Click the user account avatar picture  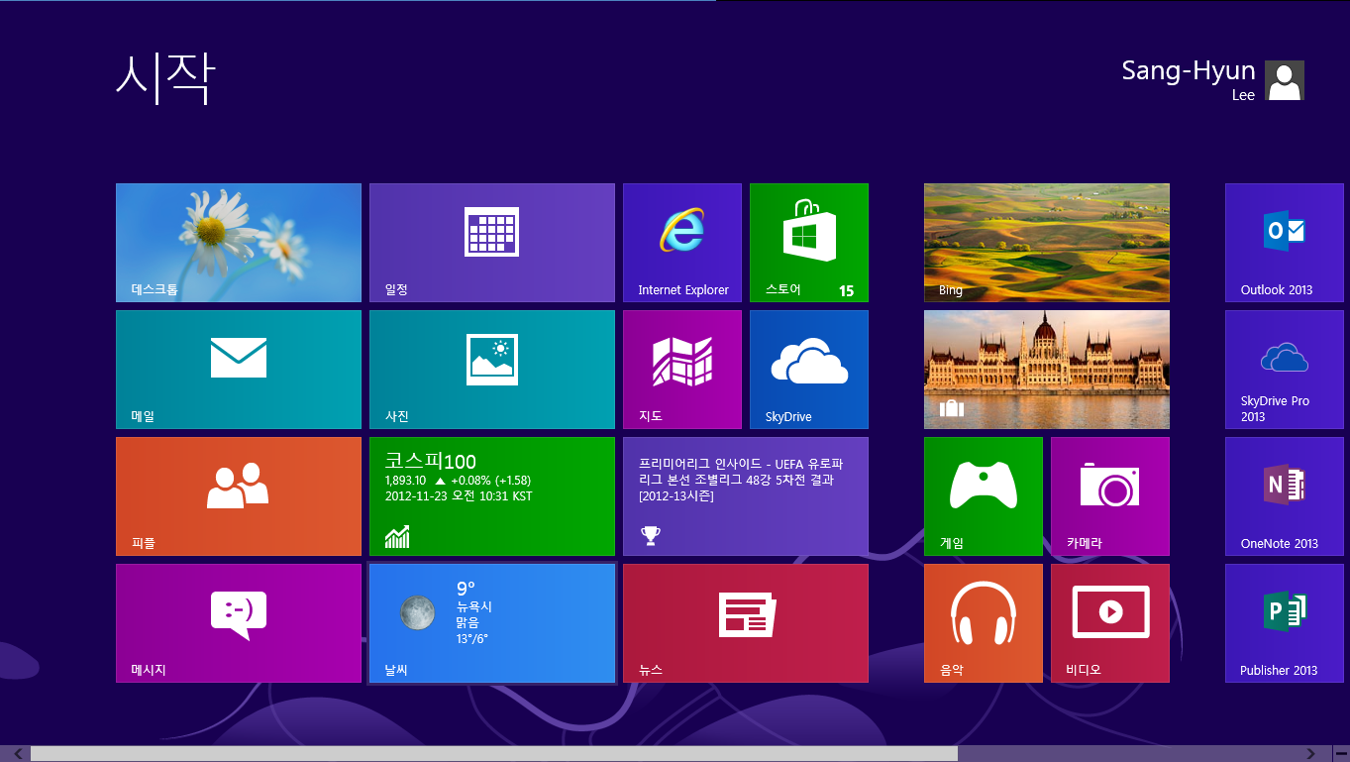(x=1286, y=80)
